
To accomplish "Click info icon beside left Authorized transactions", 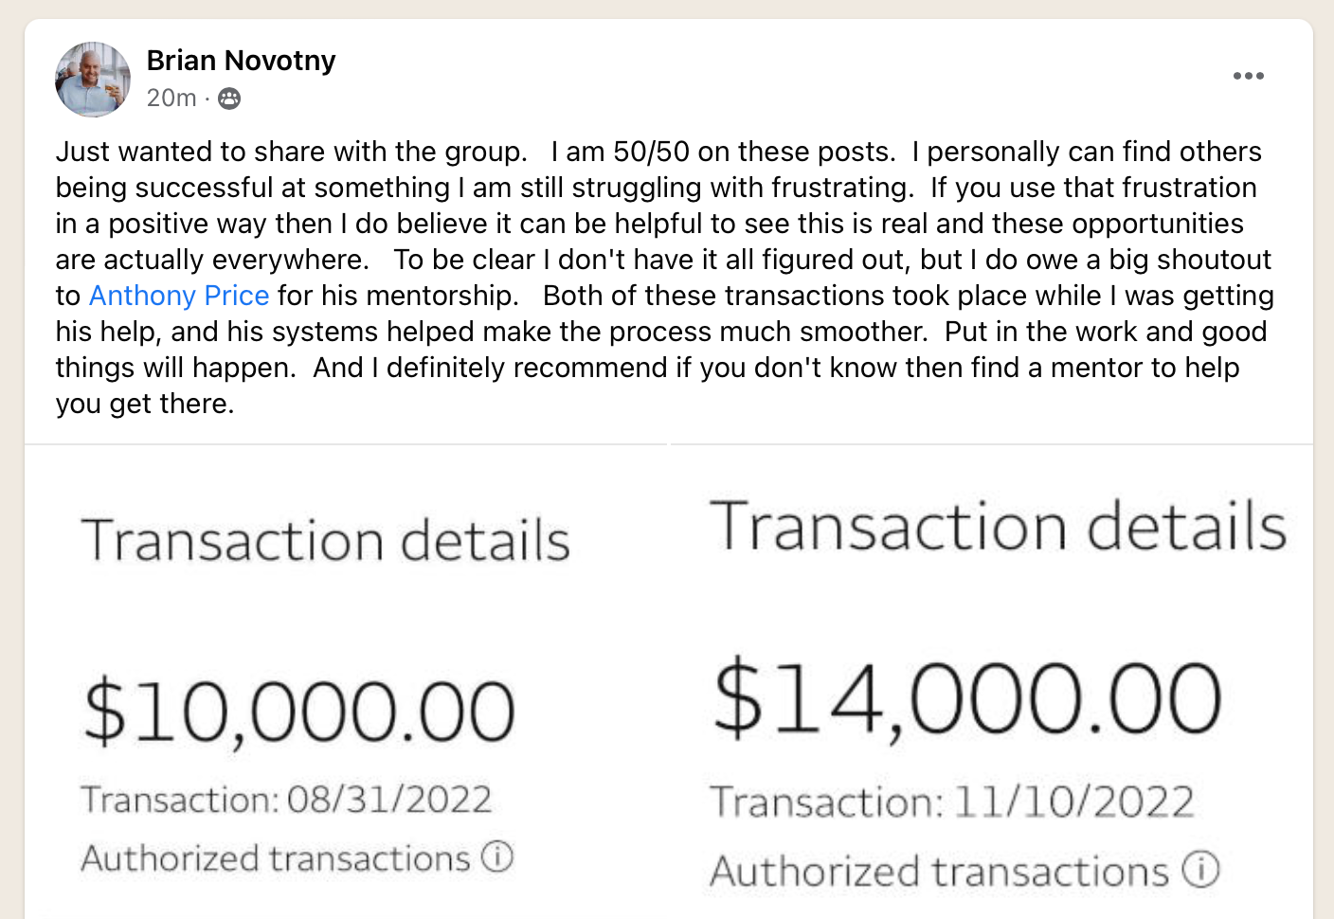I will (x=497, y=856).
